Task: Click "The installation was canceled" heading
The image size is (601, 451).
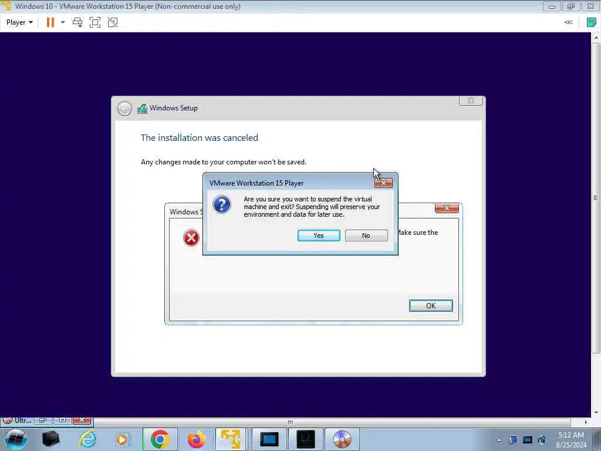Action: [200, 137]
